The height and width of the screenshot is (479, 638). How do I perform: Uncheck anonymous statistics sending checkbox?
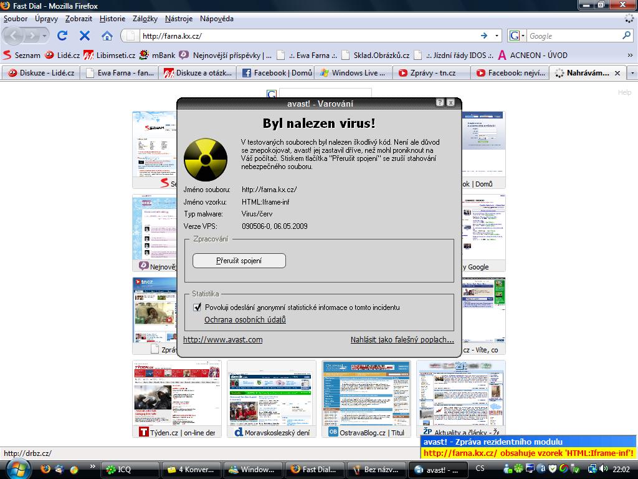tap(198, 307)
